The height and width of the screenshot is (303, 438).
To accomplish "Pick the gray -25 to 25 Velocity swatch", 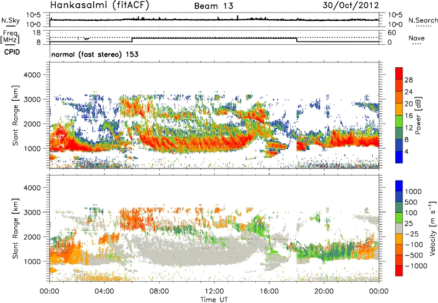I will (399, 229).
